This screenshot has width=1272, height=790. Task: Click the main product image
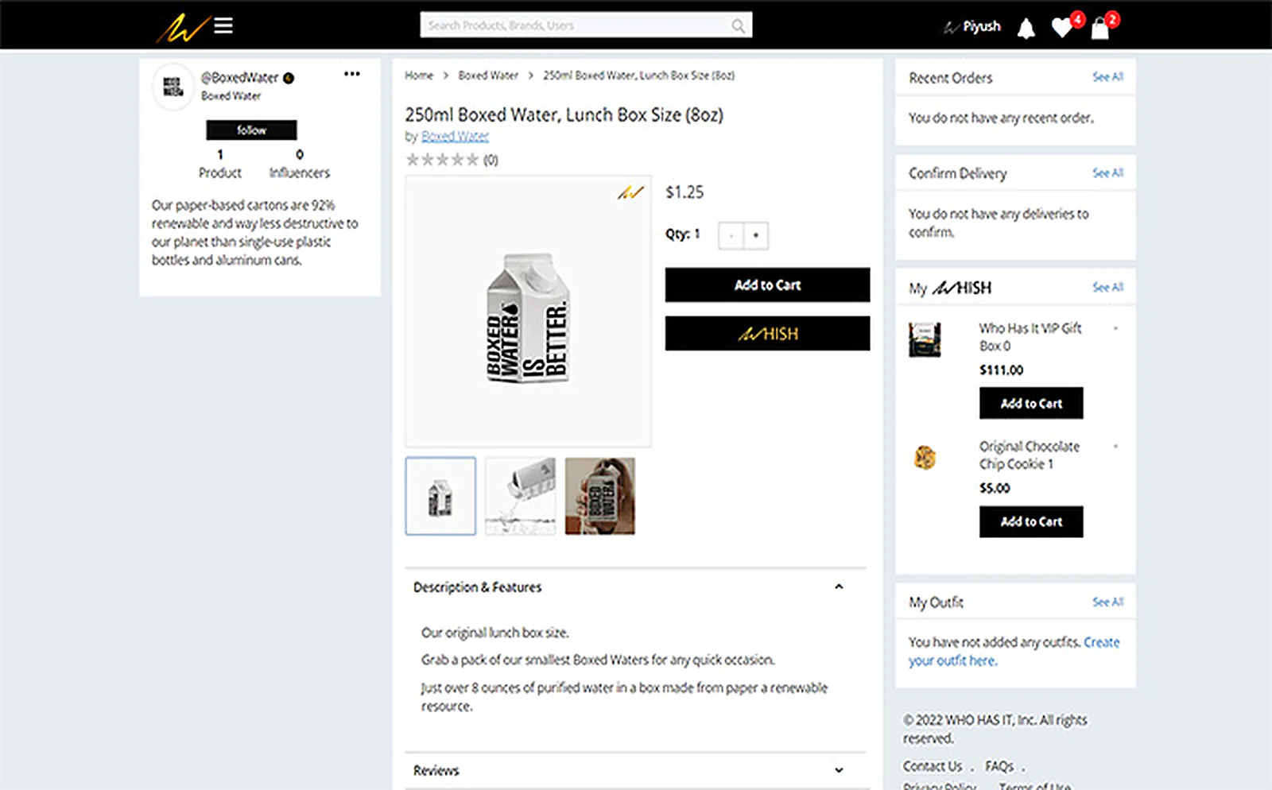click(x=528, y=312)
